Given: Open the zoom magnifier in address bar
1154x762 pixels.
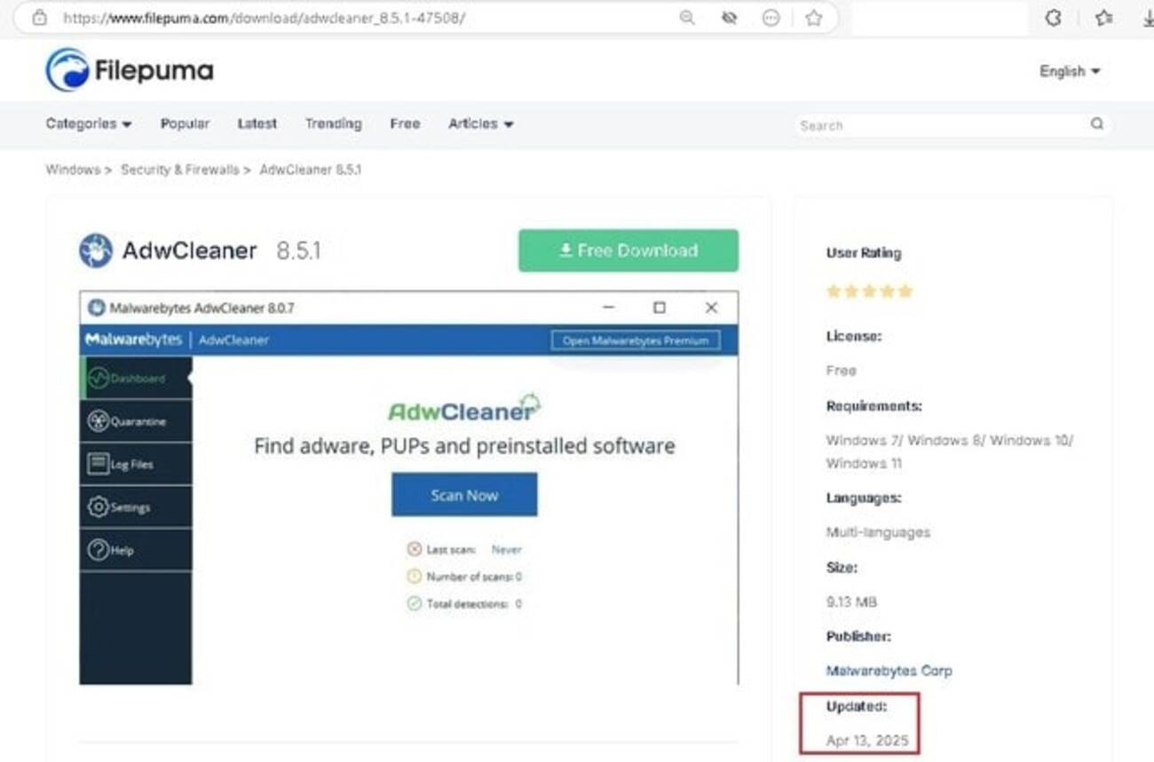Looking at the screenshot, I should (686, 18).
